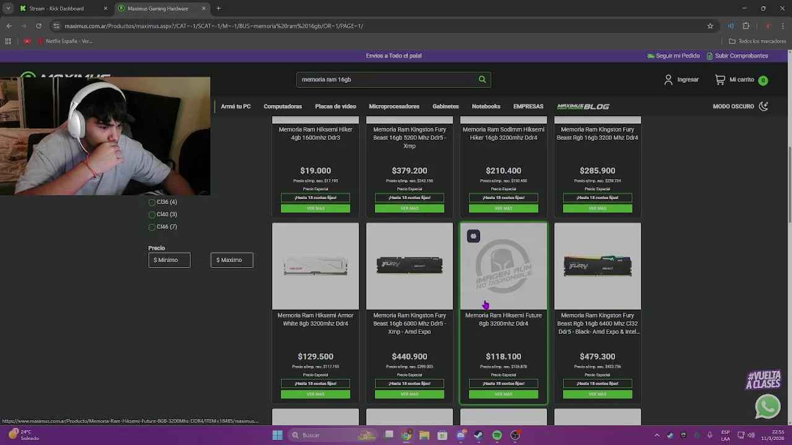Open Todos los marcadores folder

[x=757, y=41]
